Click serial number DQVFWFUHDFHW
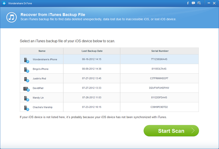Screen dimensions: 219x149 tap(159, 88)
